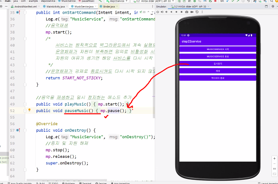
Task: Collapse block comment at line 39
Action: coord(25,39)
